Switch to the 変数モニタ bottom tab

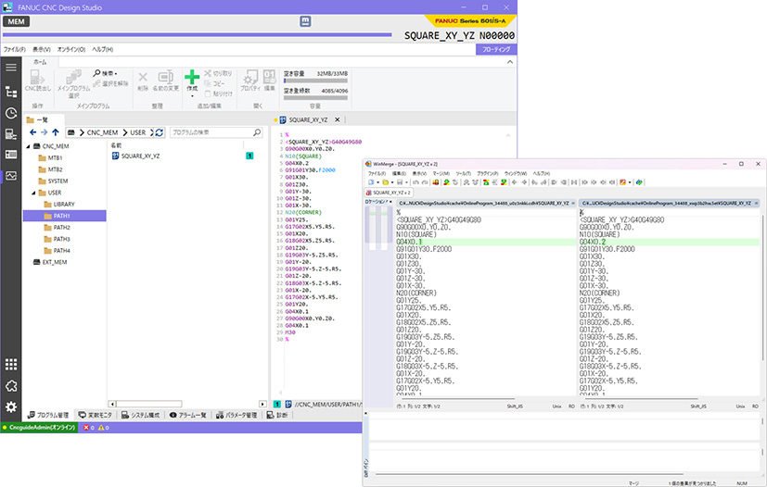pos(95,415)
